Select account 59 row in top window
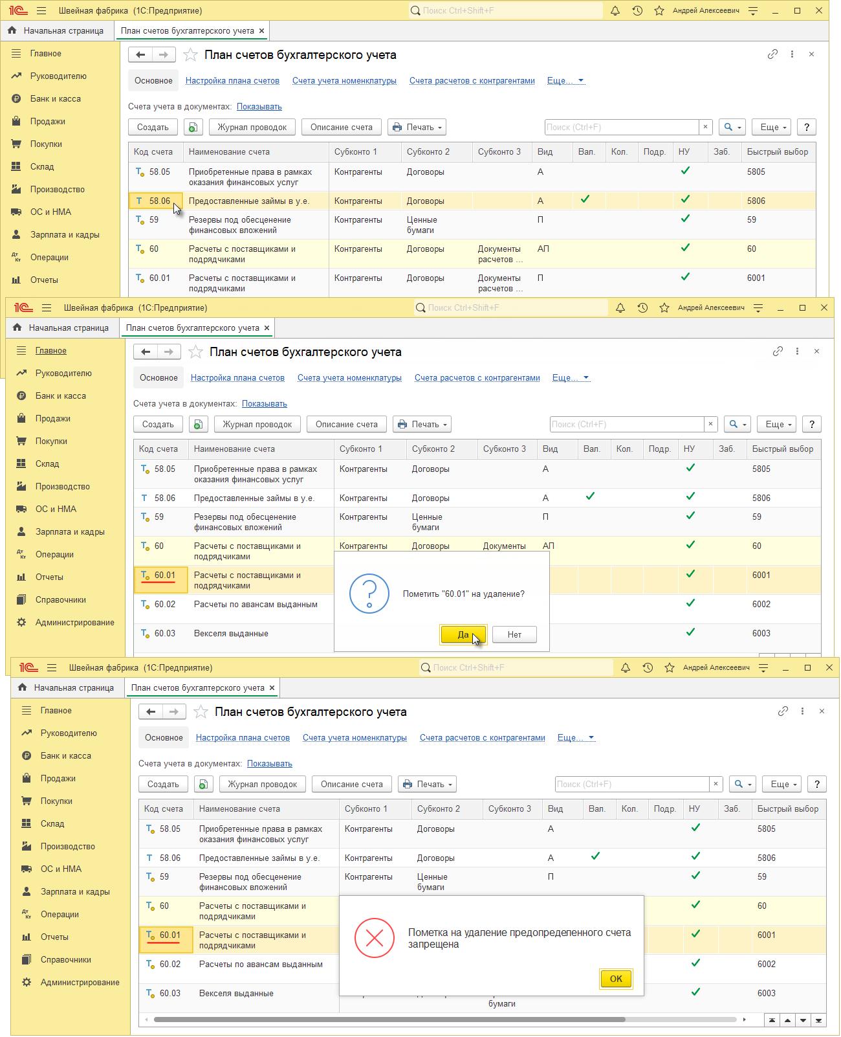The image size is (841, 1037). tap(472, 225)
